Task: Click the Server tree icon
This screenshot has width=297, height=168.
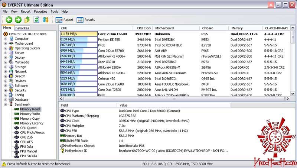Action: coord(11,53)
